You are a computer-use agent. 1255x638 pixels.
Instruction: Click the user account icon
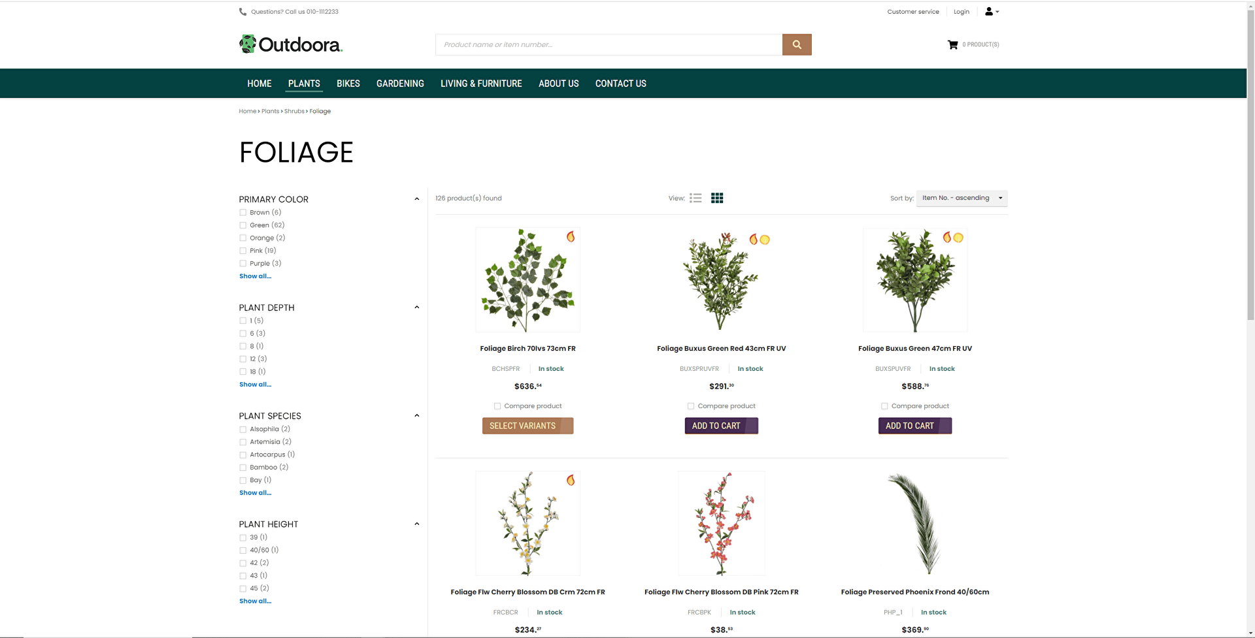click(x=989, y=12)
